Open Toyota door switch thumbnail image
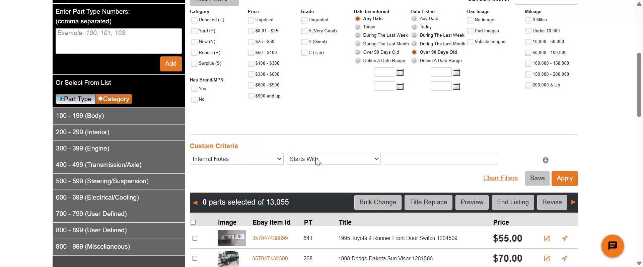Screen dimensions: 643x267 pos(232,238)
